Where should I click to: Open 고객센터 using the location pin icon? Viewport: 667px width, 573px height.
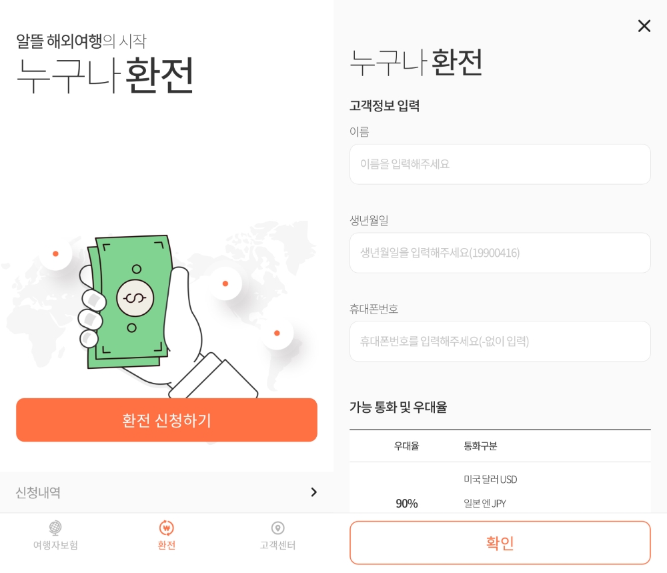pyautogui.click(x=277, y=527)
